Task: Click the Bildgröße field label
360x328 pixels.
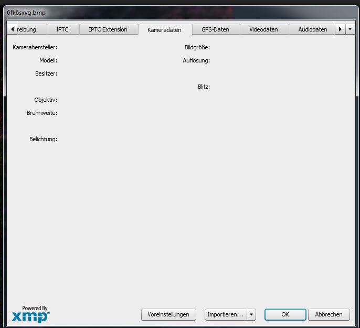Action: click(197, 47)
